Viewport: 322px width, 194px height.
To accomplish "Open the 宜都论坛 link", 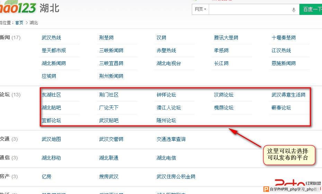I will click(51, 121).
